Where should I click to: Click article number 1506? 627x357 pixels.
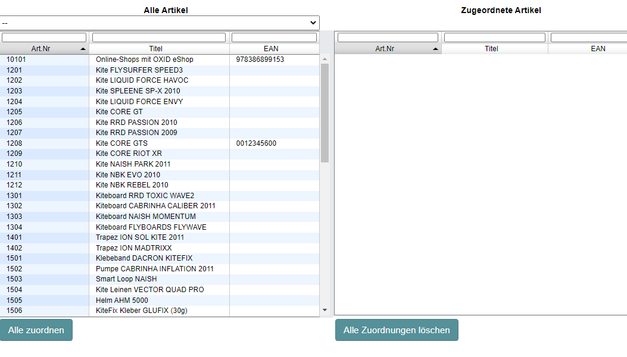tap(14, 311)
